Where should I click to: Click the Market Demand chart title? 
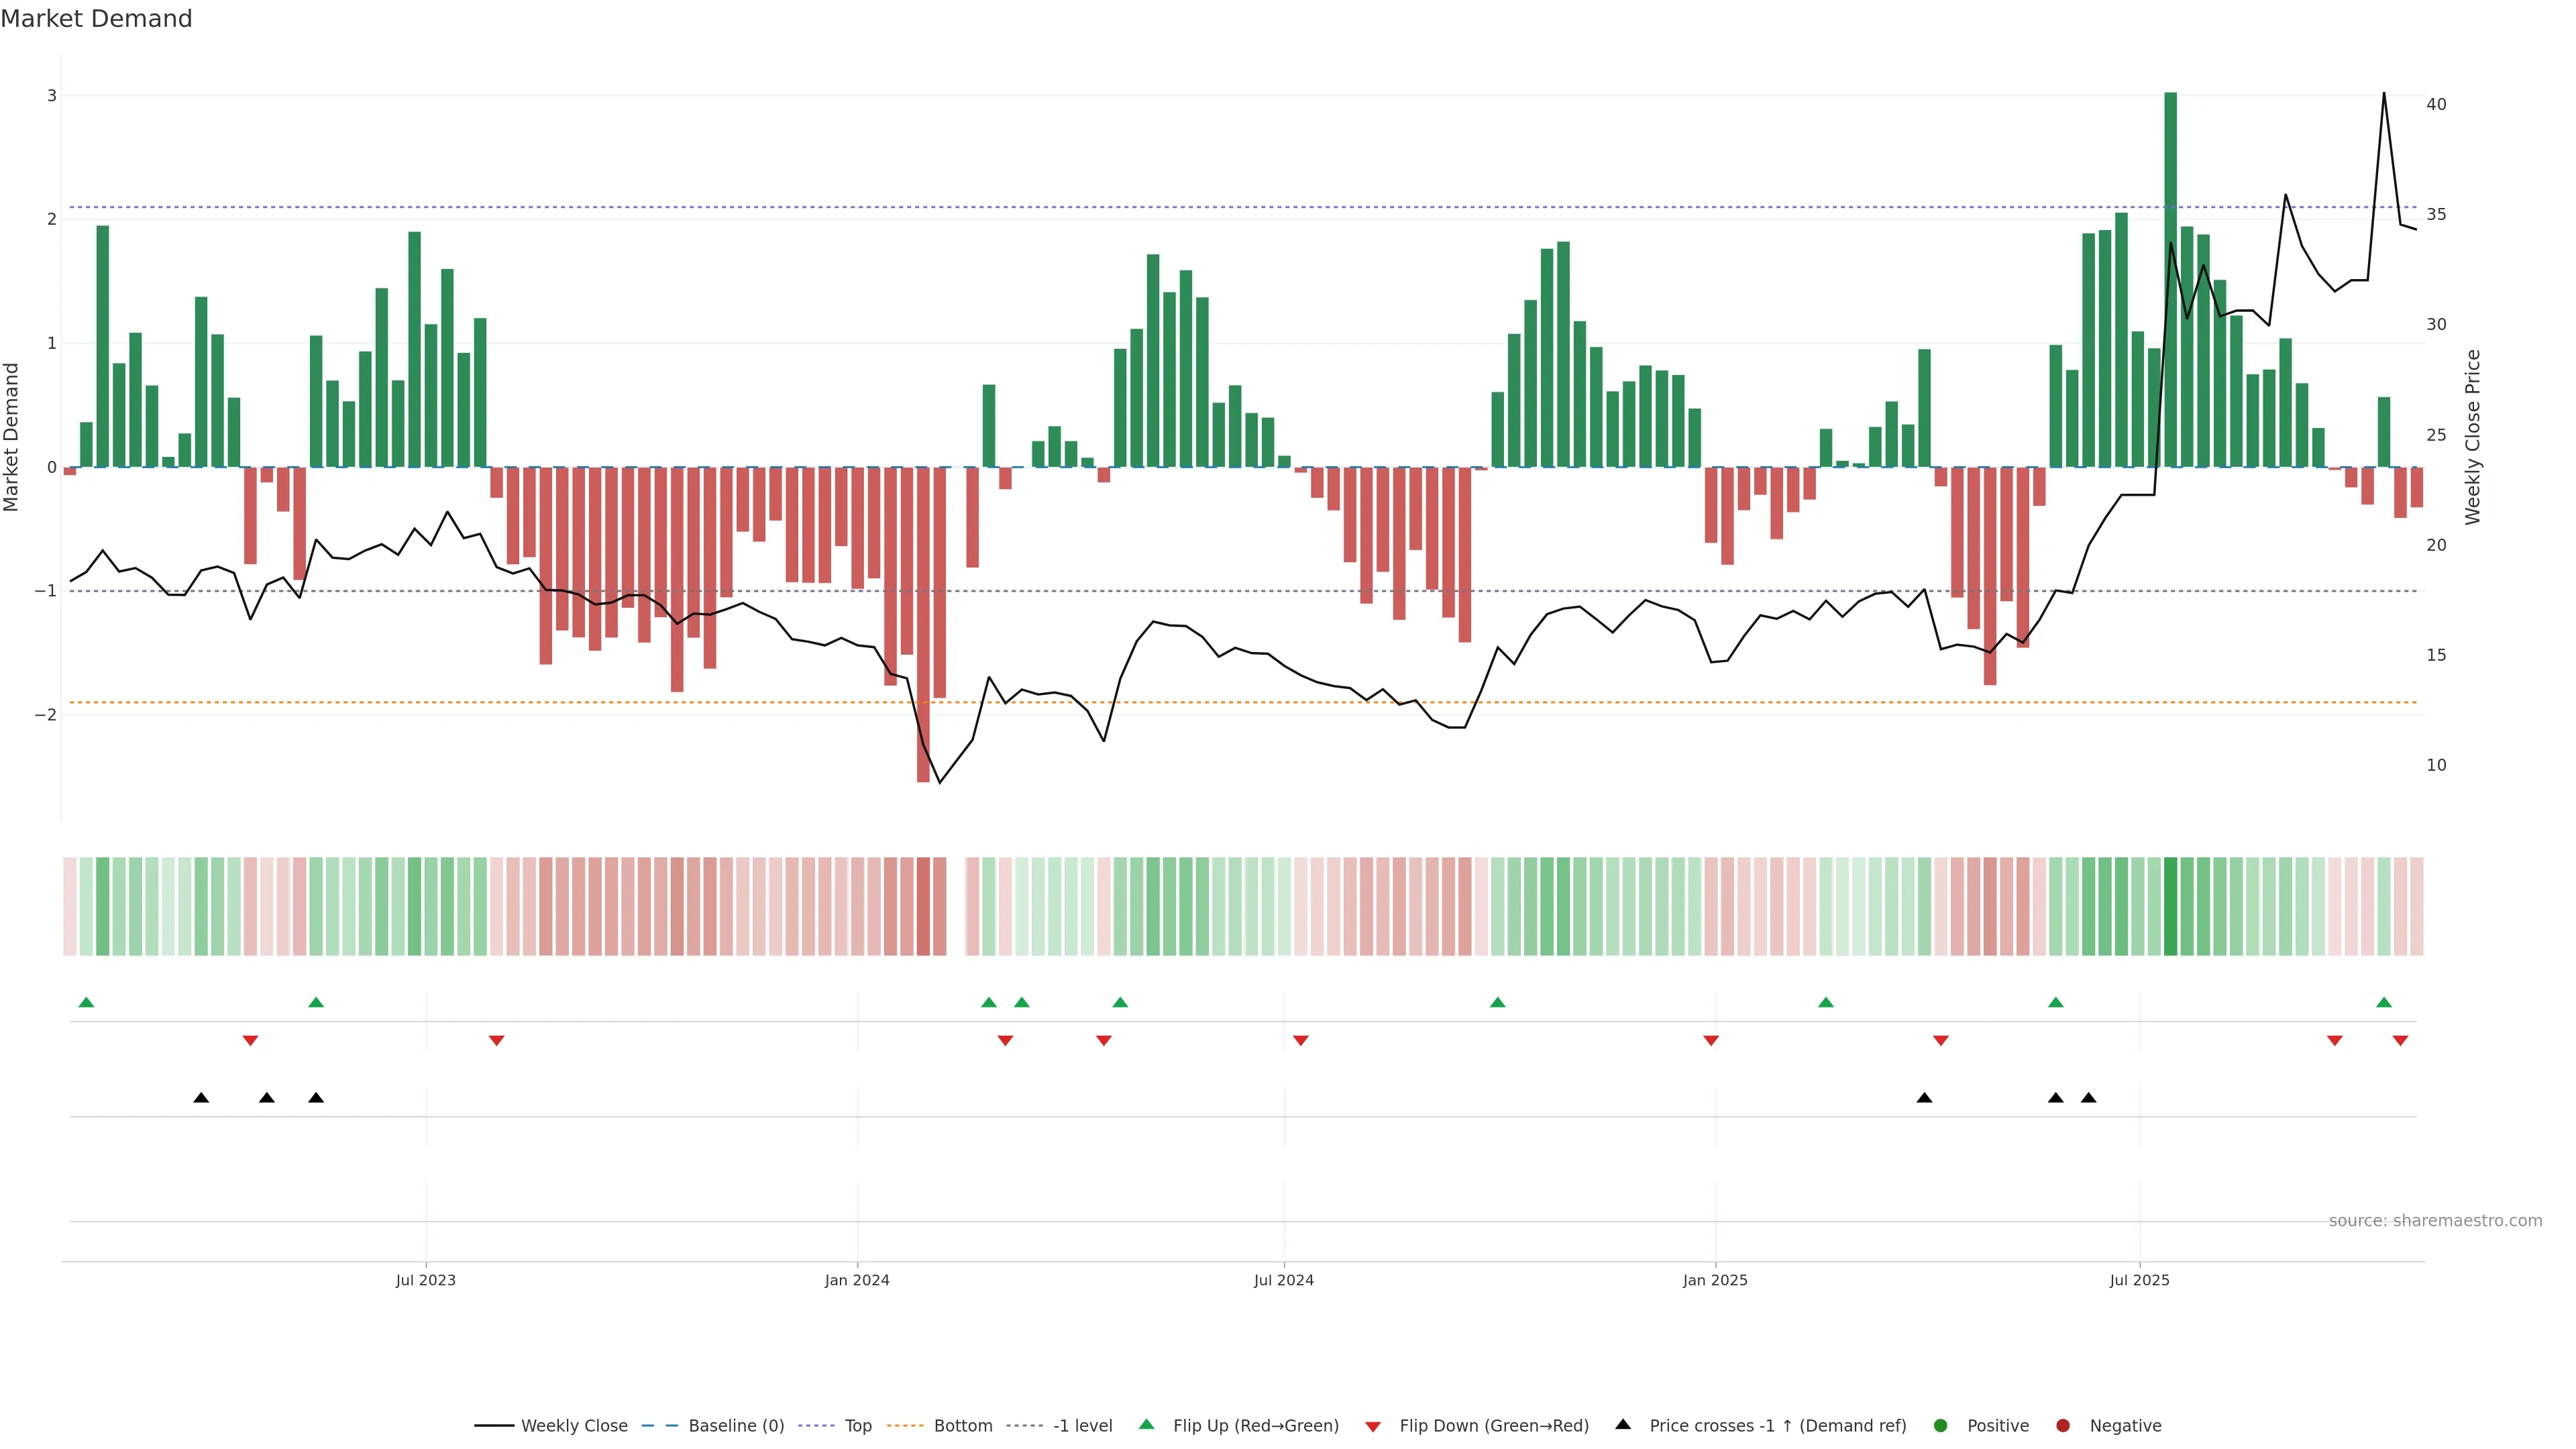click(x=96, y=19)
